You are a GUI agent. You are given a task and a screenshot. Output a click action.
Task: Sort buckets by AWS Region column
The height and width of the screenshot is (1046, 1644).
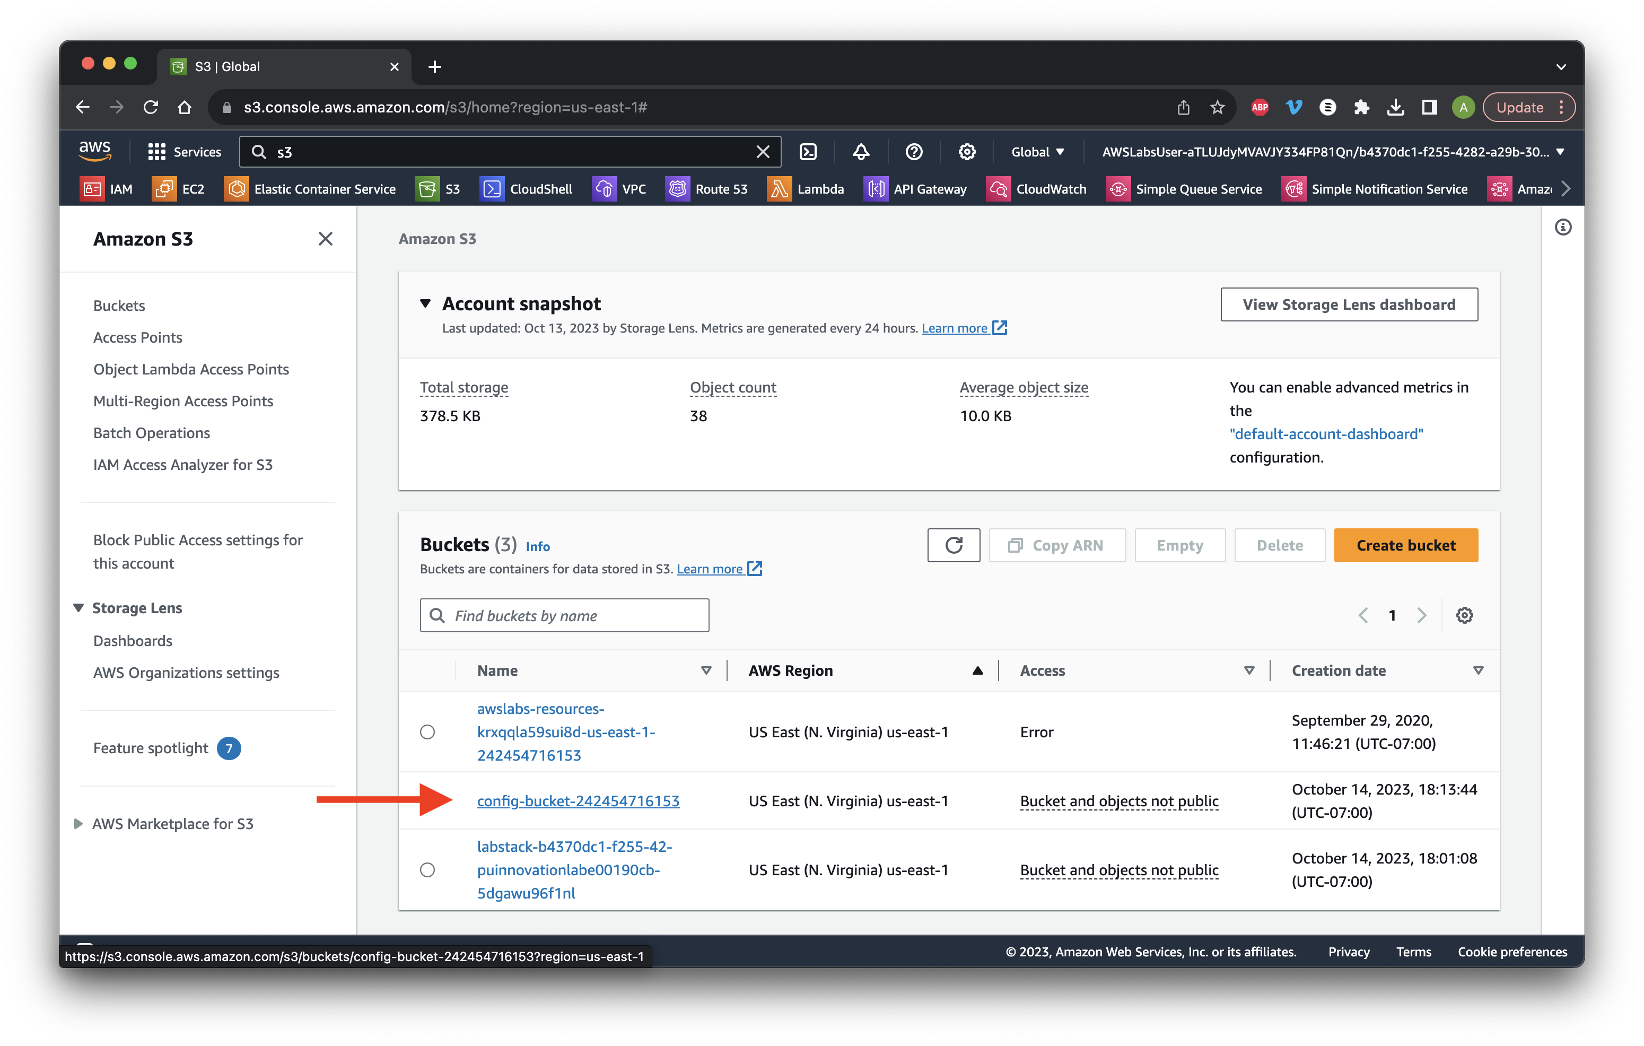tap(977, 670)
